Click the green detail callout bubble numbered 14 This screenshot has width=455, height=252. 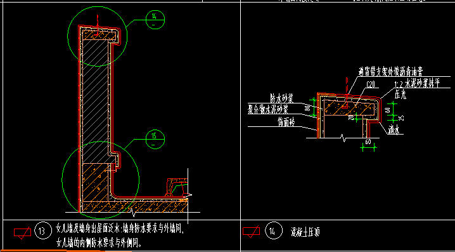click(155, 20)
